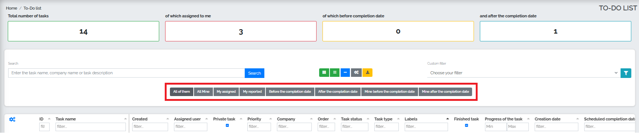639x133 pixels.
Task: Select the My reported filter tab
Action: (x=252, y=92)
